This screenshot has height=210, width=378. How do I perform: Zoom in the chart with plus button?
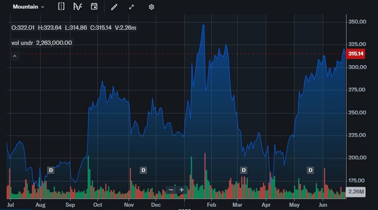182,190
